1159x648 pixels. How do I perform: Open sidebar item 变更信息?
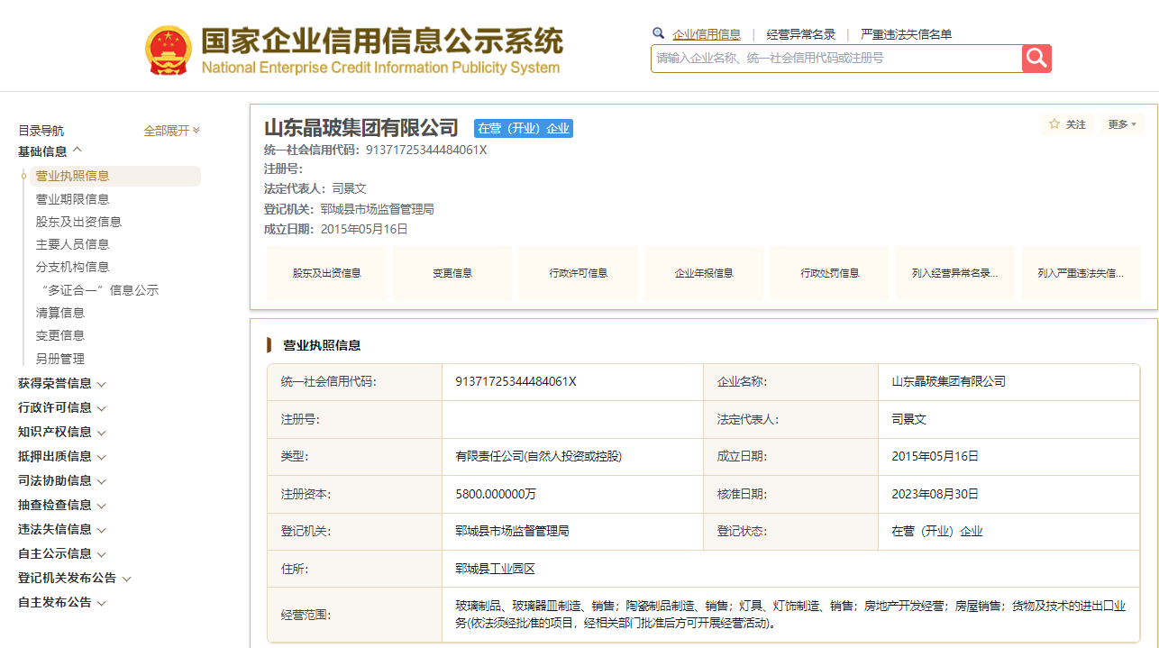click(59, 335)
